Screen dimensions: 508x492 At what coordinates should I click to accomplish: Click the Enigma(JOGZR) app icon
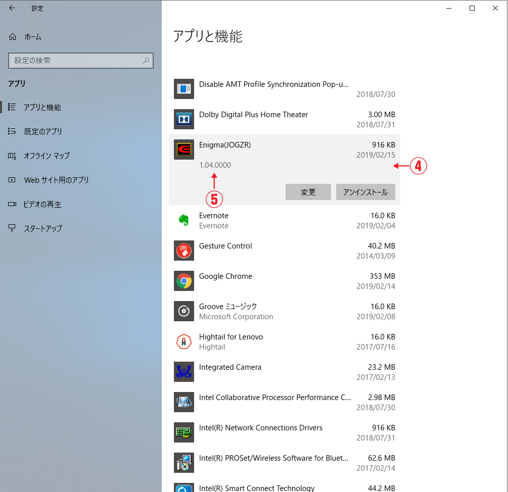click(x=183, y=150)
